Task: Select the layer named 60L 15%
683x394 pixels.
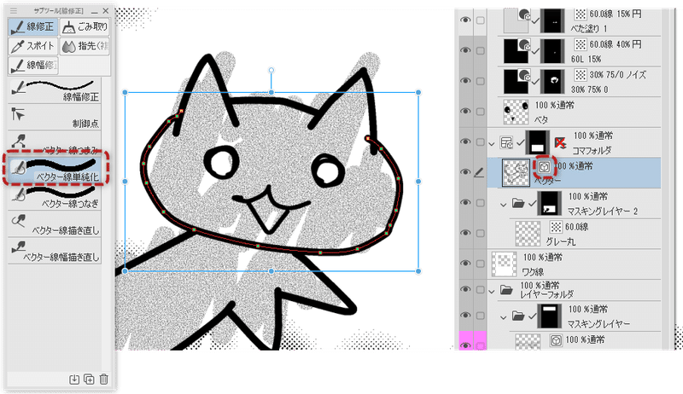Action: coord(586,59)
